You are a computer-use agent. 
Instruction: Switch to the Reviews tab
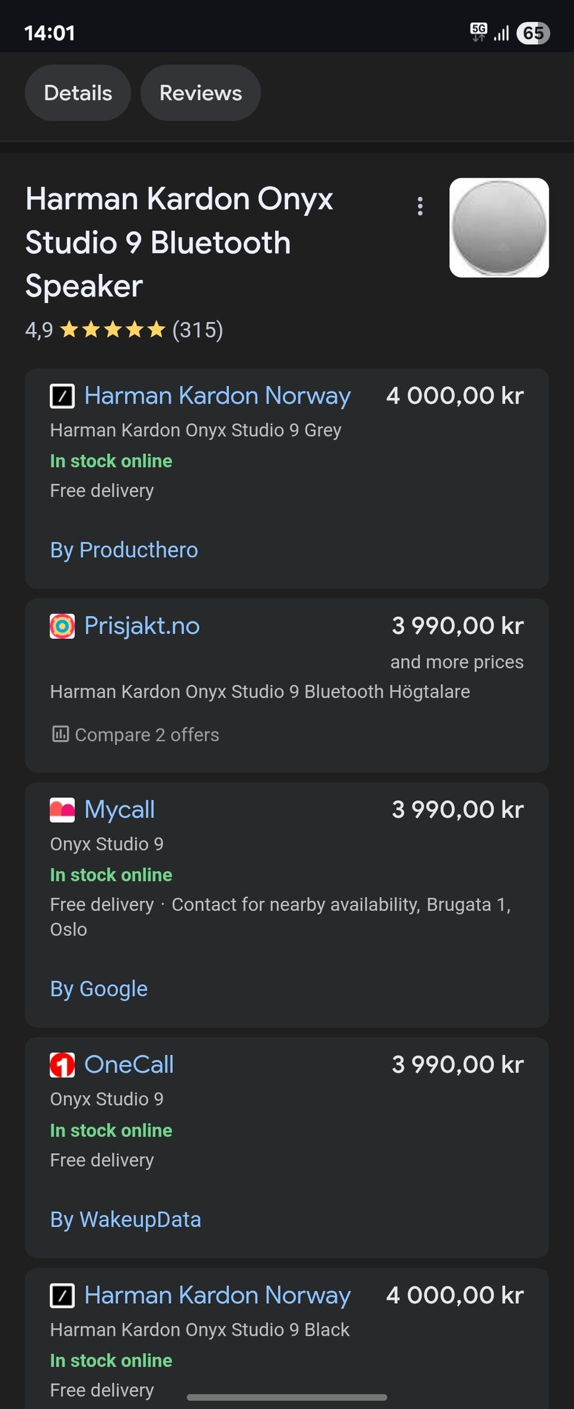[x=200, y=93]
